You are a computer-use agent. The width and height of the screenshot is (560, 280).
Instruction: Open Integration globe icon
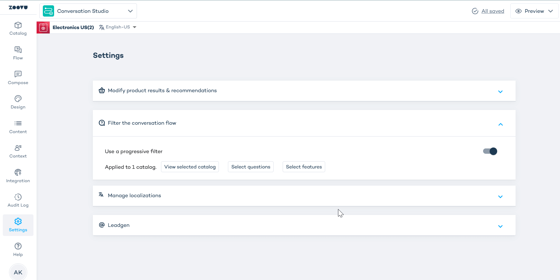[18, 172]
